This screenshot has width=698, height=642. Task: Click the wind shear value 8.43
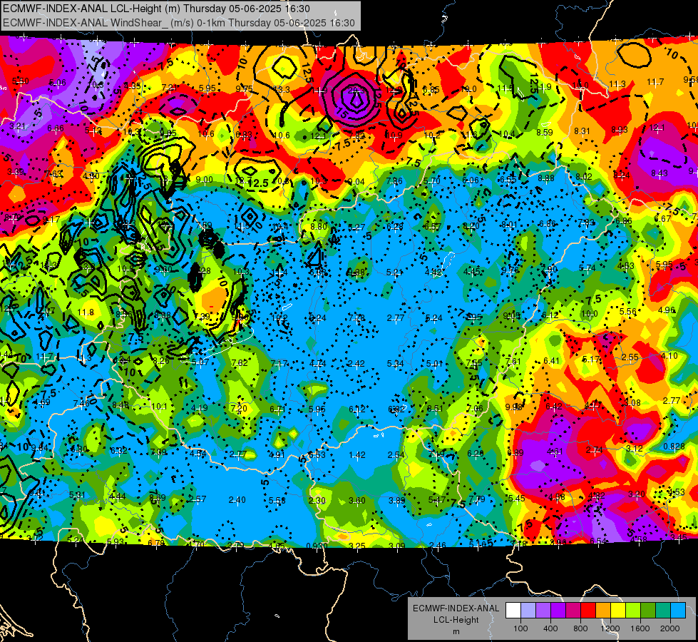[659, 173]
